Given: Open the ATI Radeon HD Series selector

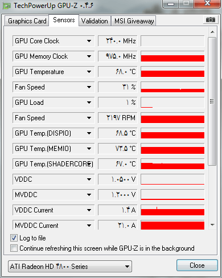Looking at the screenshot, I should tap(70, 267).
